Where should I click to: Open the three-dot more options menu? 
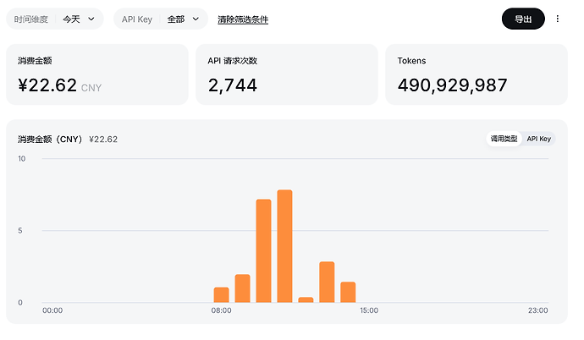pyautogui.click(x=557, y=19)
